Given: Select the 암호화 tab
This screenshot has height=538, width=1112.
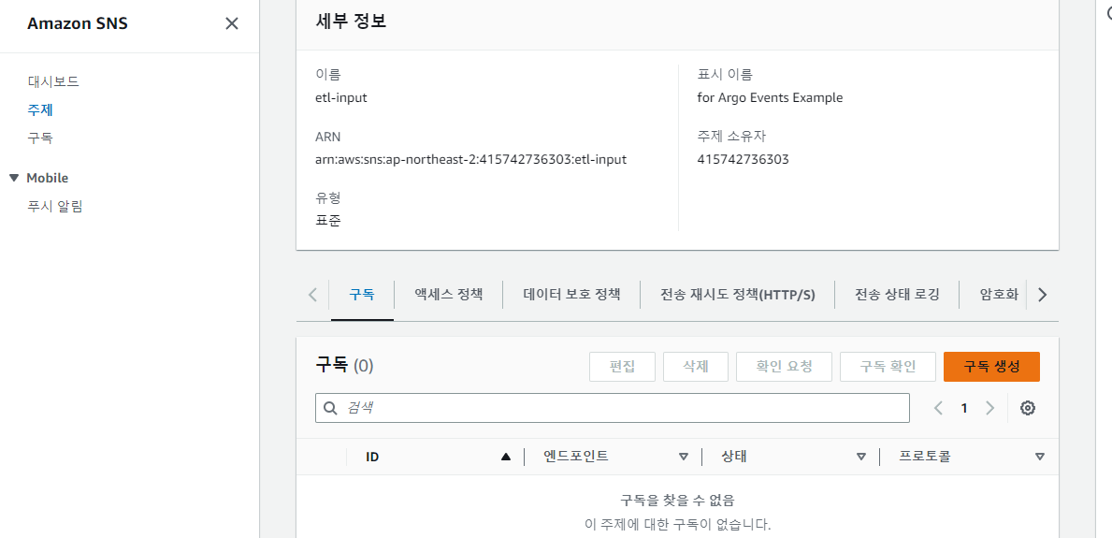Looking at the screenshot, I should coord(999,295).
